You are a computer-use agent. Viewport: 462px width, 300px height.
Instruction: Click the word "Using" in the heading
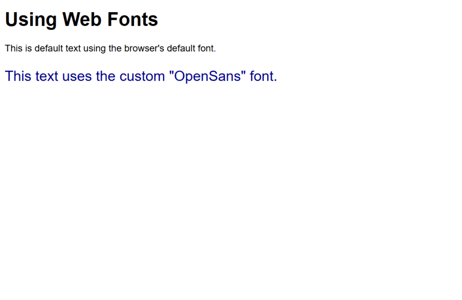[x=31, y=20]
